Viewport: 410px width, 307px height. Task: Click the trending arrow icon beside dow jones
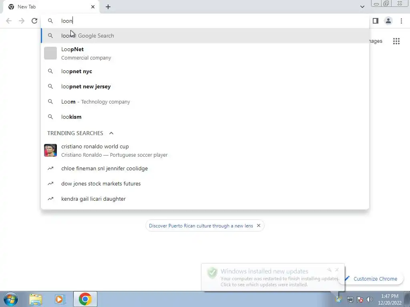50,183
